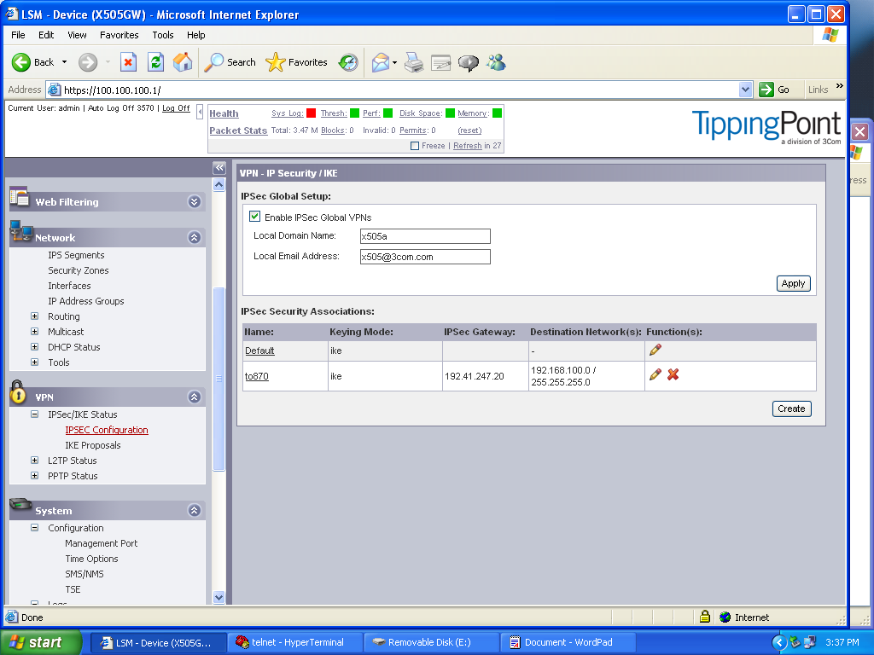Click the red Sys Log status indicator

click(x=311, y=113)
